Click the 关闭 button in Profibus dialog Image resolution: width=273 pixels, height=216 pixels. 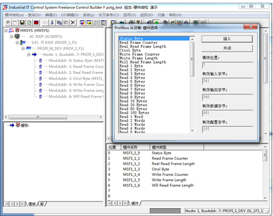pyautogui.click(x=227, y=48)
